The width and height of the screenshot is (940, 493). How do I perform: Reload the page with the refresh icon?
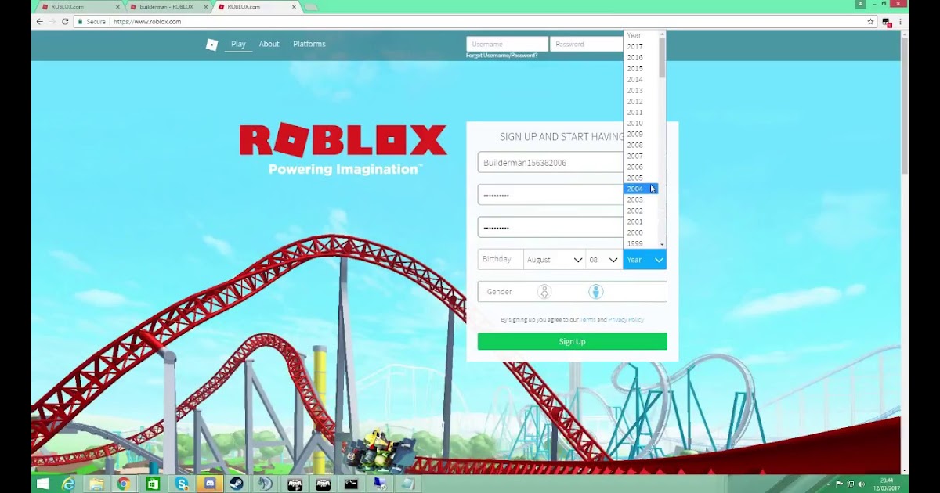tap(65, 22)
